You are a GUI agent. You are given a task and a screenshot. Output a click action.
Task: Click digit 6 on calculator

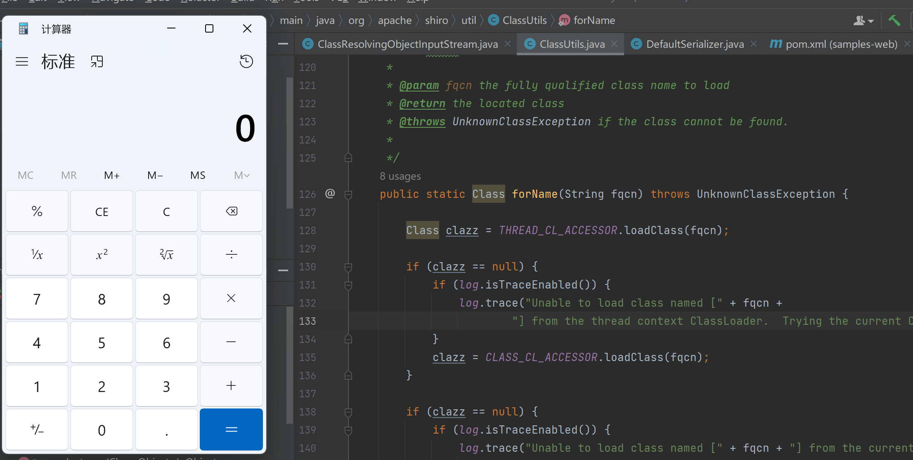(167, 342)
